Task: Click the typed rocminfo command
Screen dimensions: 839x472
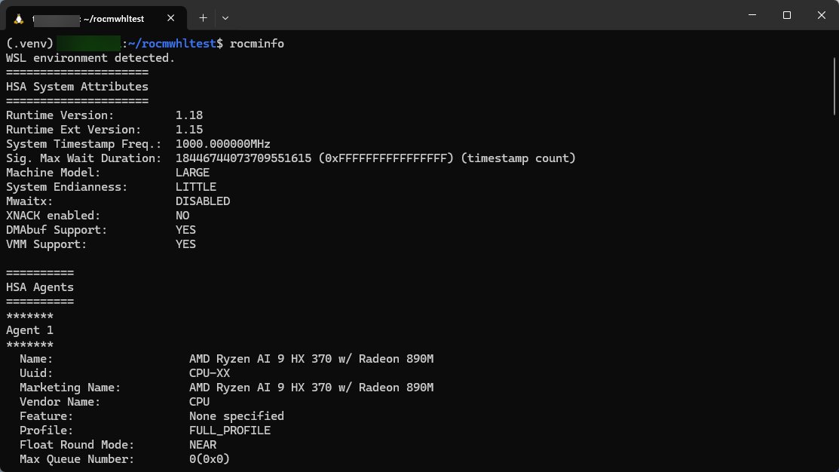Action: tap(257, 43)
